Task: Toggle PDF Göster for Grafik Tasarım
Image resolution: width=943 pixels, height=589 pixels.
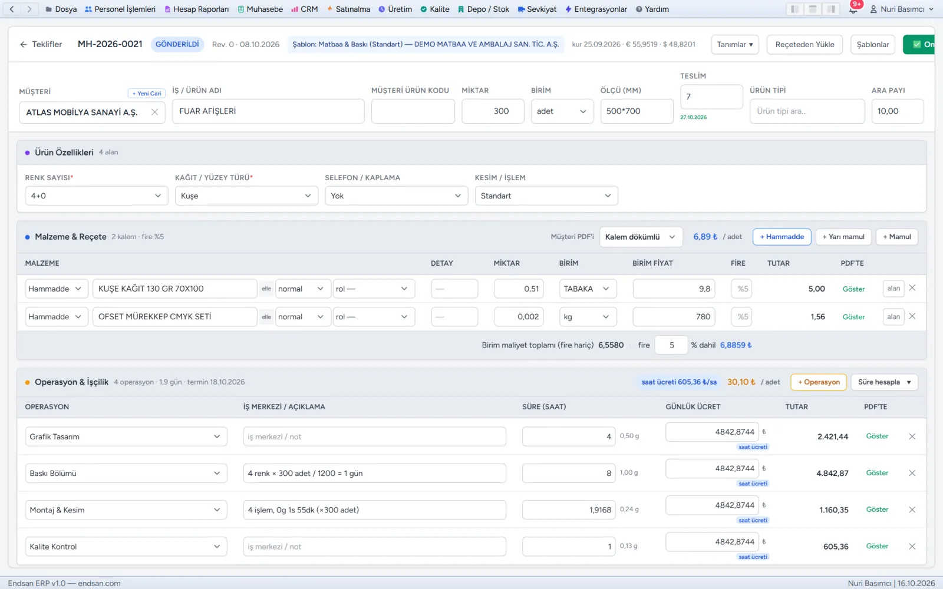Action: coord(877,436)
